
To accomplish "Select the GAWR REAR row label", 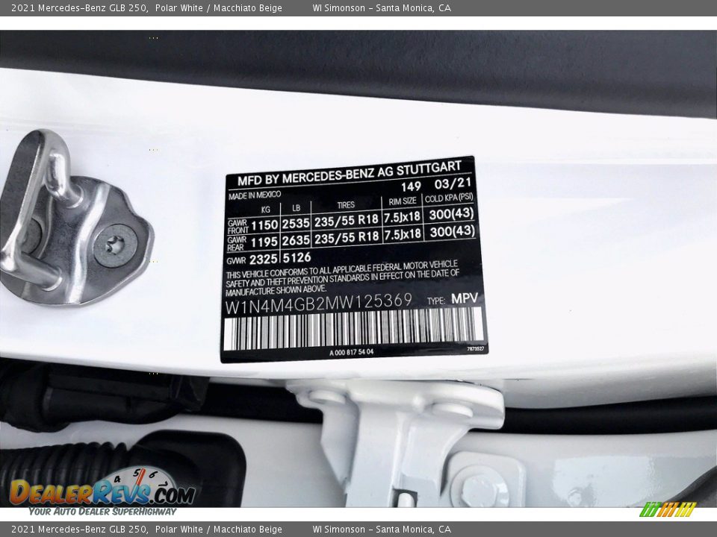I will [237, 243].
